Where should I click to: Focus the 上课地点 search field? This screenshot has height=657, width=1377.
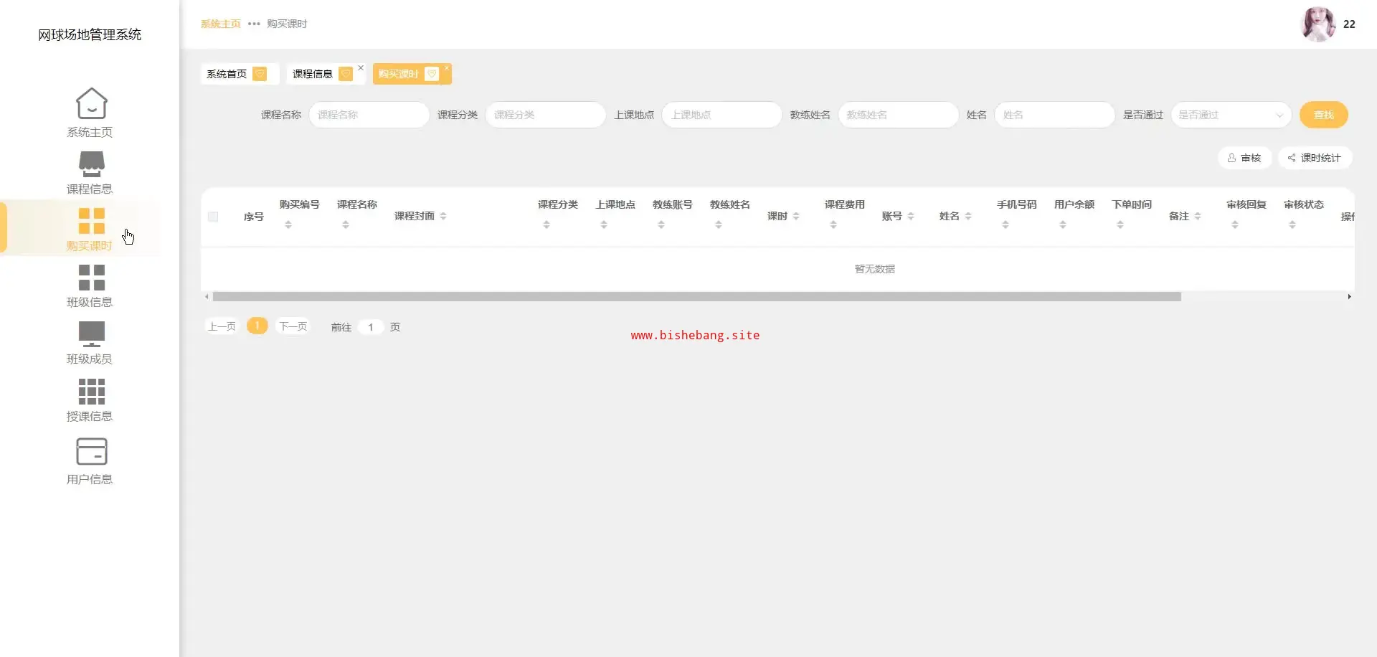coord(721,115)
